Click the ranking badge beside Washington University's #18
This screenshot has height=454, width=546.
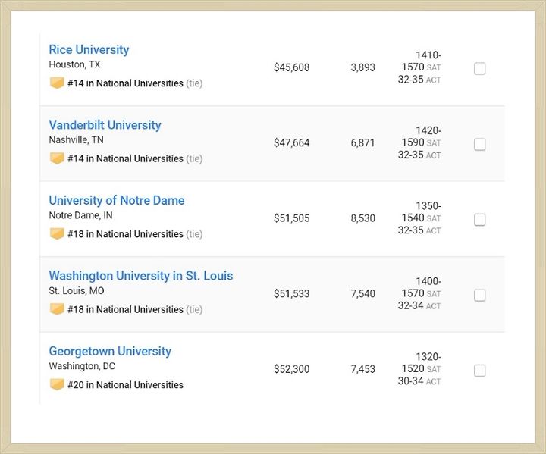(x=57, y=309)
